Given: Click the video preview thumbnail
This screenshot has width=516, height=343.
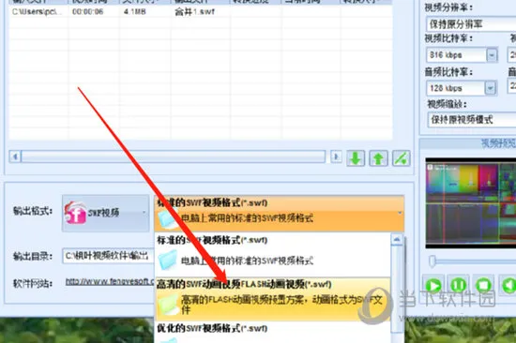Looking at the screenshot, I should coord(471,203).
